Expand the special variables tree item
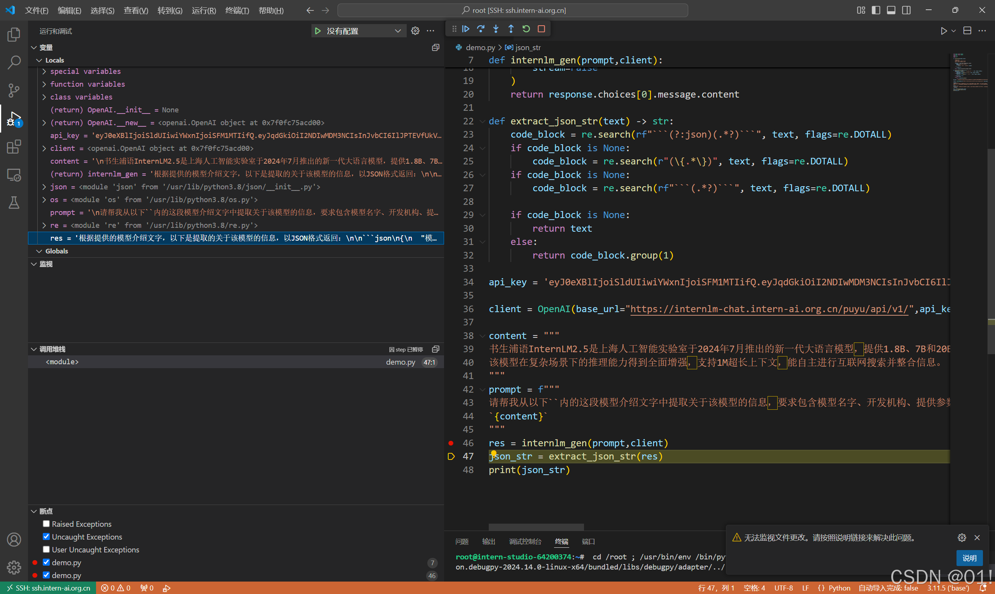Screen dimensions: 995x594 tap(44, 71)
